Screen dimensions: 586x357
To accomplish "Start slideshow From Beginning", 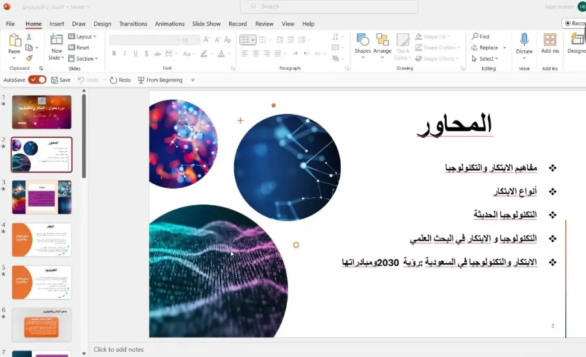I will [x=161, y=80].
